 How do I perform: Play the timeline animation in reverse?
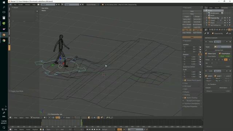click(92, 130)
